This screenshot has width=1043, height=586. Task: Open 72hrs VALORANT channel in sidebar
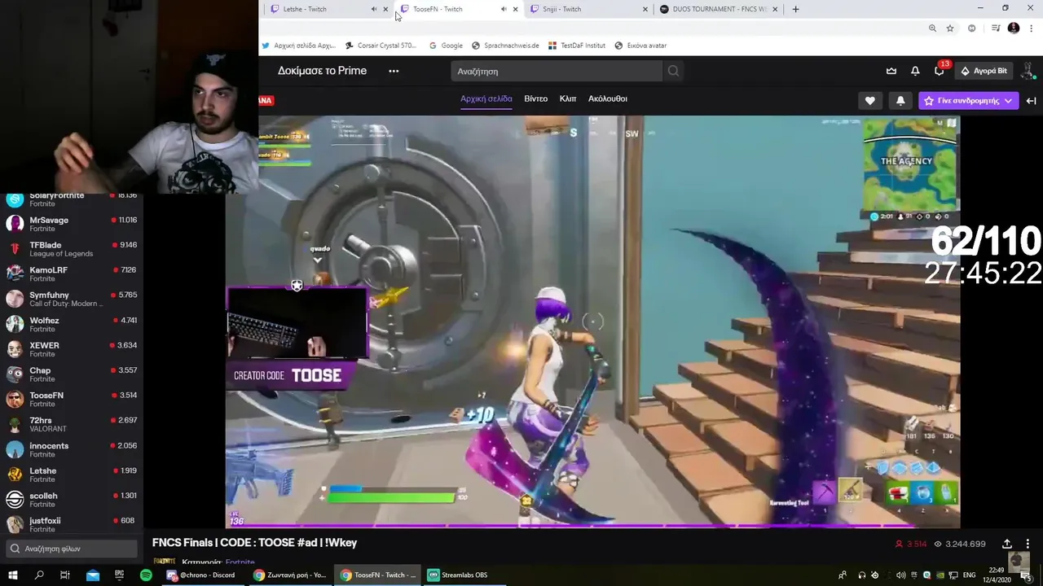[x=72, y=424]
